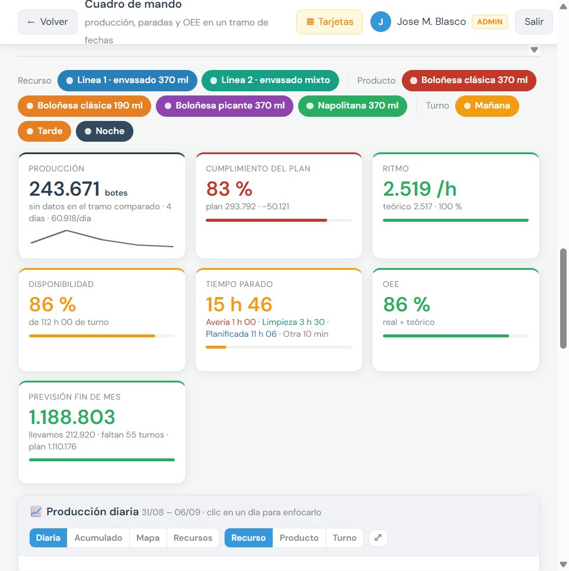Switch to the Acumulado tab
Viewport: 569px width, 571px height.
tap(98, 538)
